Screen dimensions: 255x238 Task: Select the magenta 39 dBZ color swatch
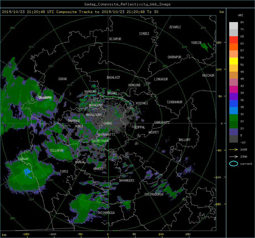coord(233,89)
